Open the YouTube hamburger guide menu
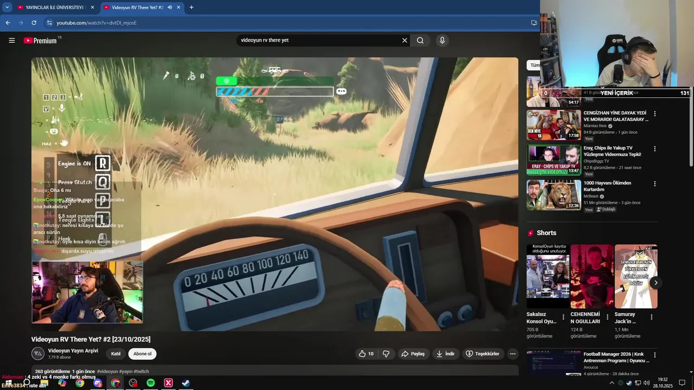The image size is (694, 390). 11,40
